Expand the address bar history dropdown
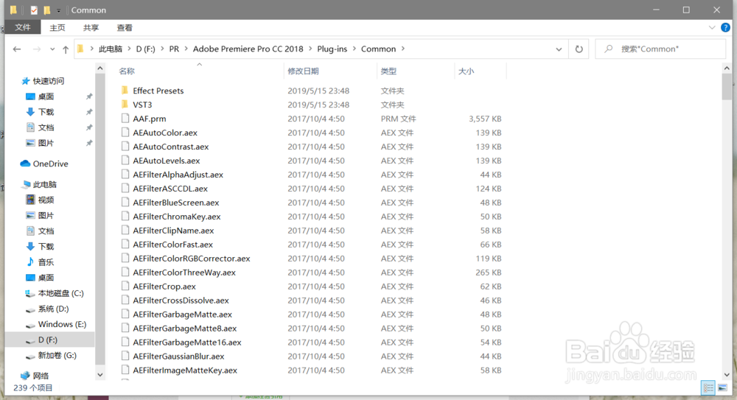Screen dimensions: 737x400 click(559, 49)
